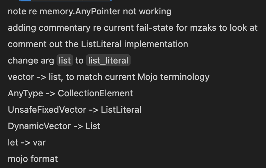This screenshot has width=266, height=168.
Task: Open the 'UnsafeFixedVector -> ListLiteral' commit
Action: tap(74, 110)
